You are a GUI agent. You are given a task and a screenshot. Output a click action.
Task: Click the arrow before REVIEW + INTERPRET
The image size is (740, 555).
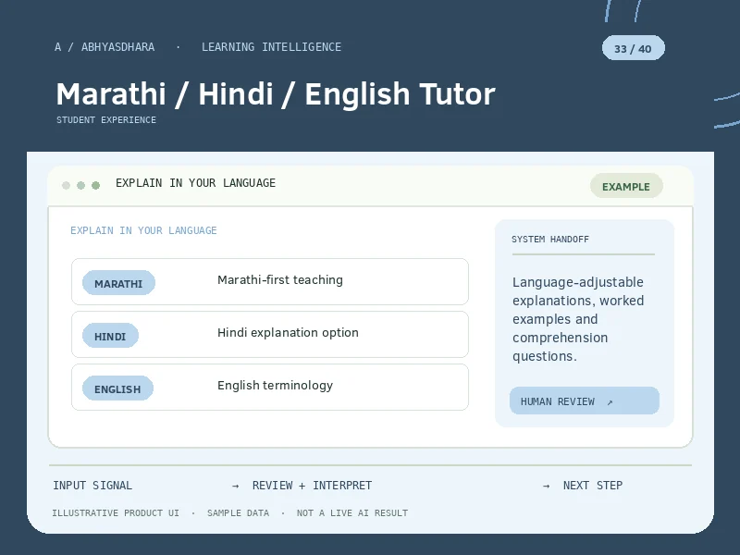point(236,486)
